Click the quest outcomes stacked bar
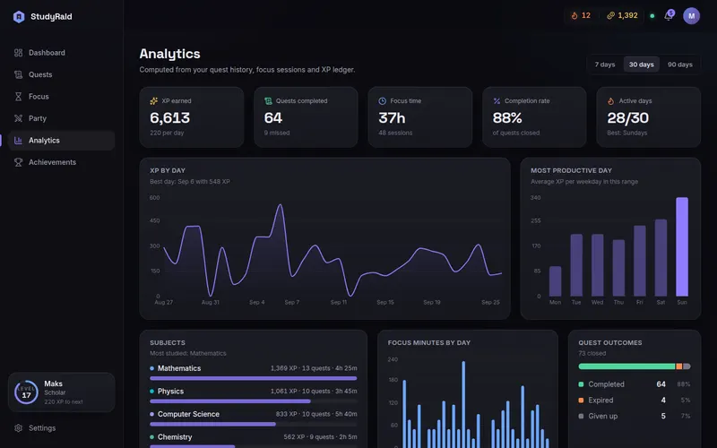 pos(635,366)
